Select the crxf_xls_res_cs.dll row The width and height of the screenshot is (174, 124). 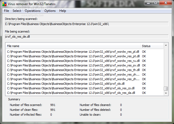pyautogui.click(x=84, y=88)
